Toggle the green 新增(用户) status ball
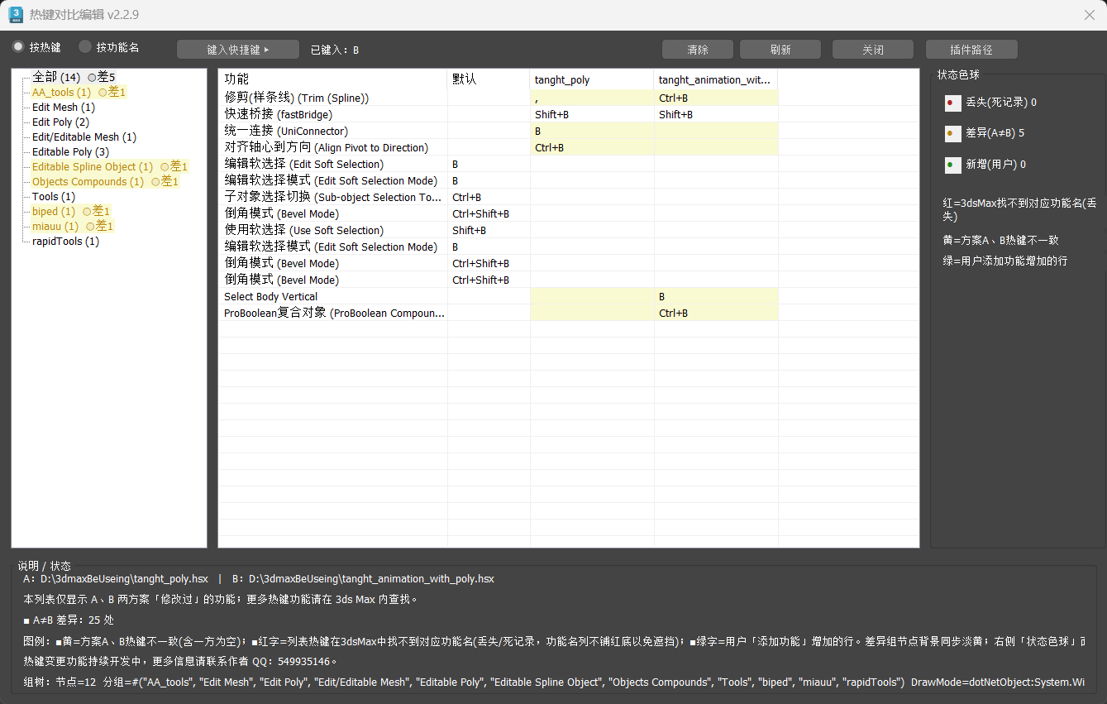 coord(952,165)
